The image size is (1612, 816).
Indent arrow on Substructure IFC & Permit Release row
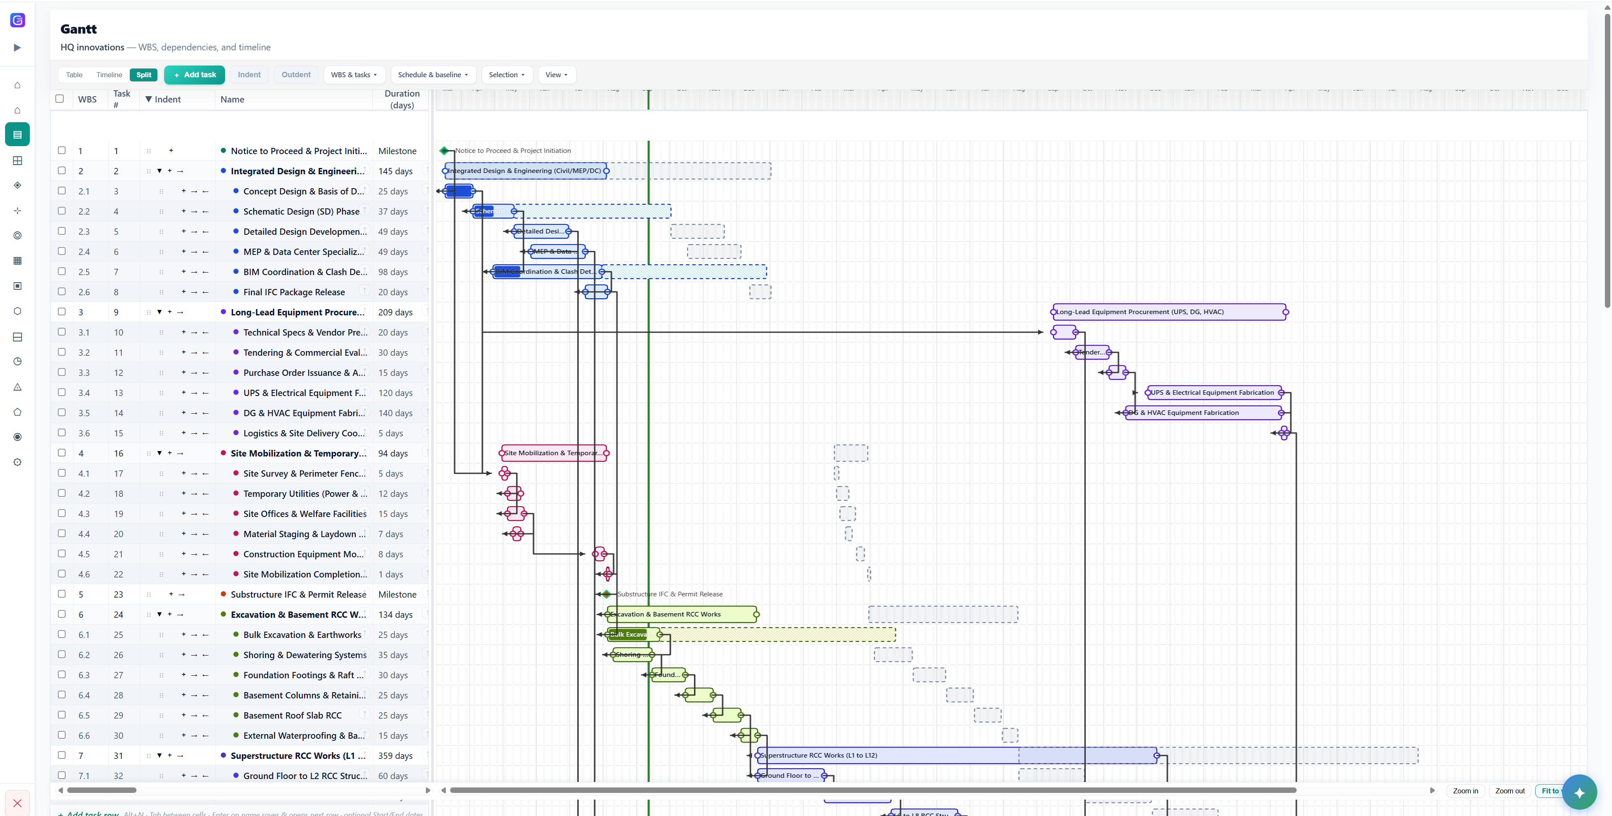181,595
